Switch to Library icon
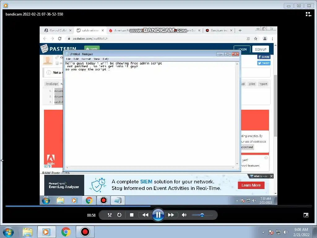 (308, 14)
